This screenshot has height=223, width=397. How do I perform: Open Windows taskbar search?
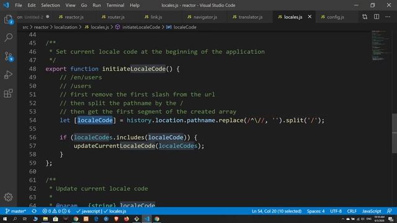coord(15,219)
